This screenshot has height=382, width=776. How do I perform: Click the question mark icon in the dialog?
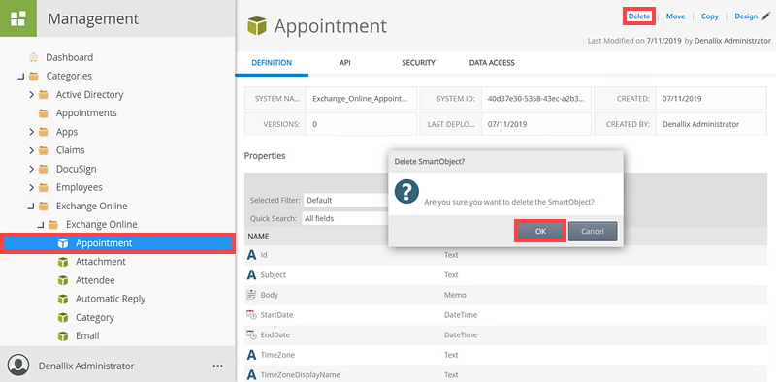[x=406, y=192]
